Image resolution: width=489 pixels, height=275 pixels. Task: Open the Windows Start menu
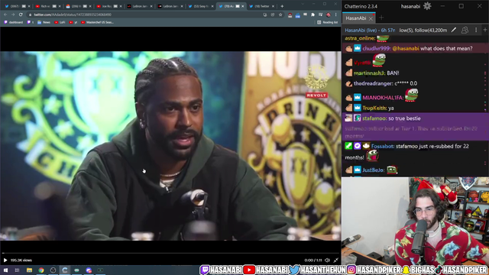coord(5,270)
